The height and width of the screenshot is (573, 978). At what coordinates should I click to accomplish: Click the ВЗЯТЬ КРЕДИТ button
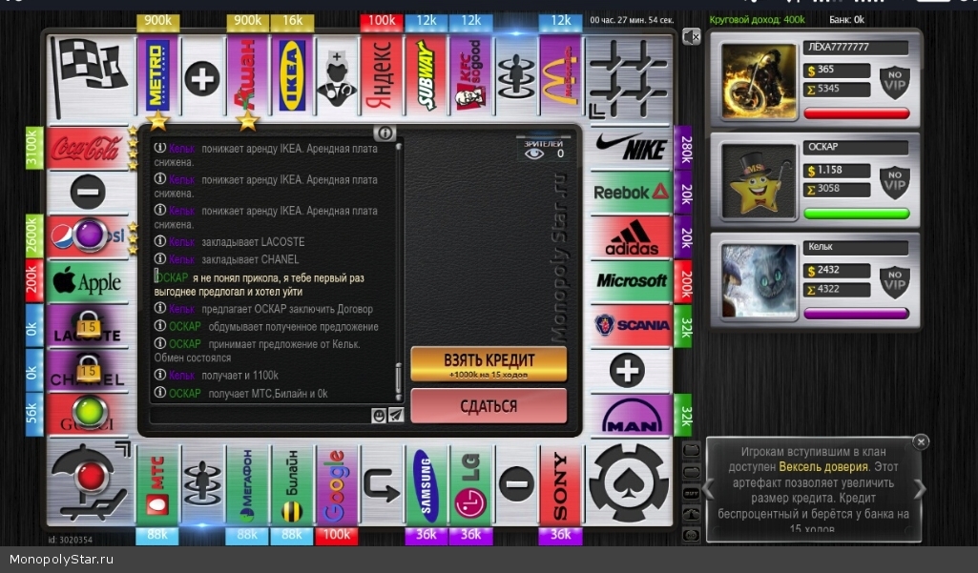(x=489, y=364)
